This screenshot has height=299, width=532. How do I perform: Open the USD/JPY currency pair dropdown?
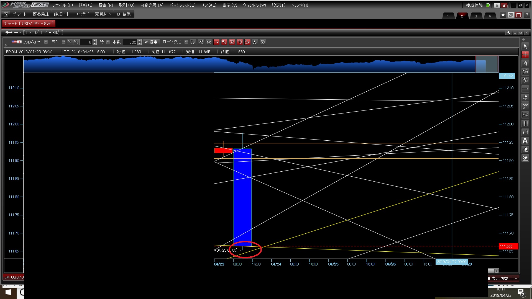point(46,42)
